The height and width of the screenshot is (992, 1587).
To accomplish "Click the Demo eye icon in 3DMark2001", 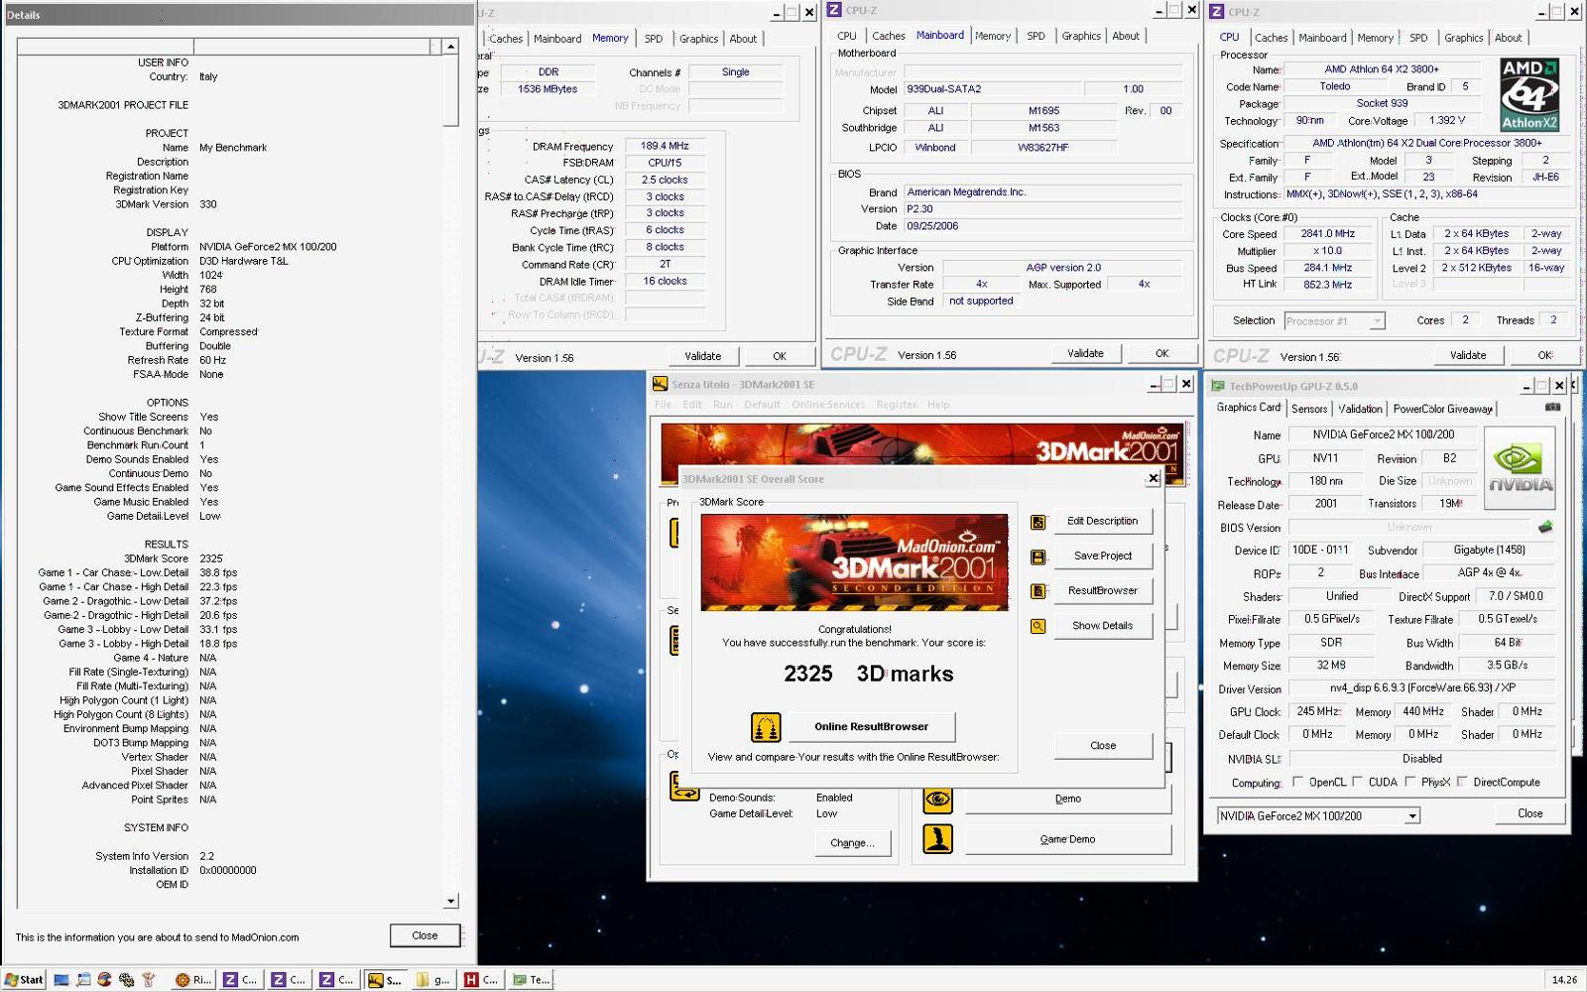I will click(x=937, y=799).
